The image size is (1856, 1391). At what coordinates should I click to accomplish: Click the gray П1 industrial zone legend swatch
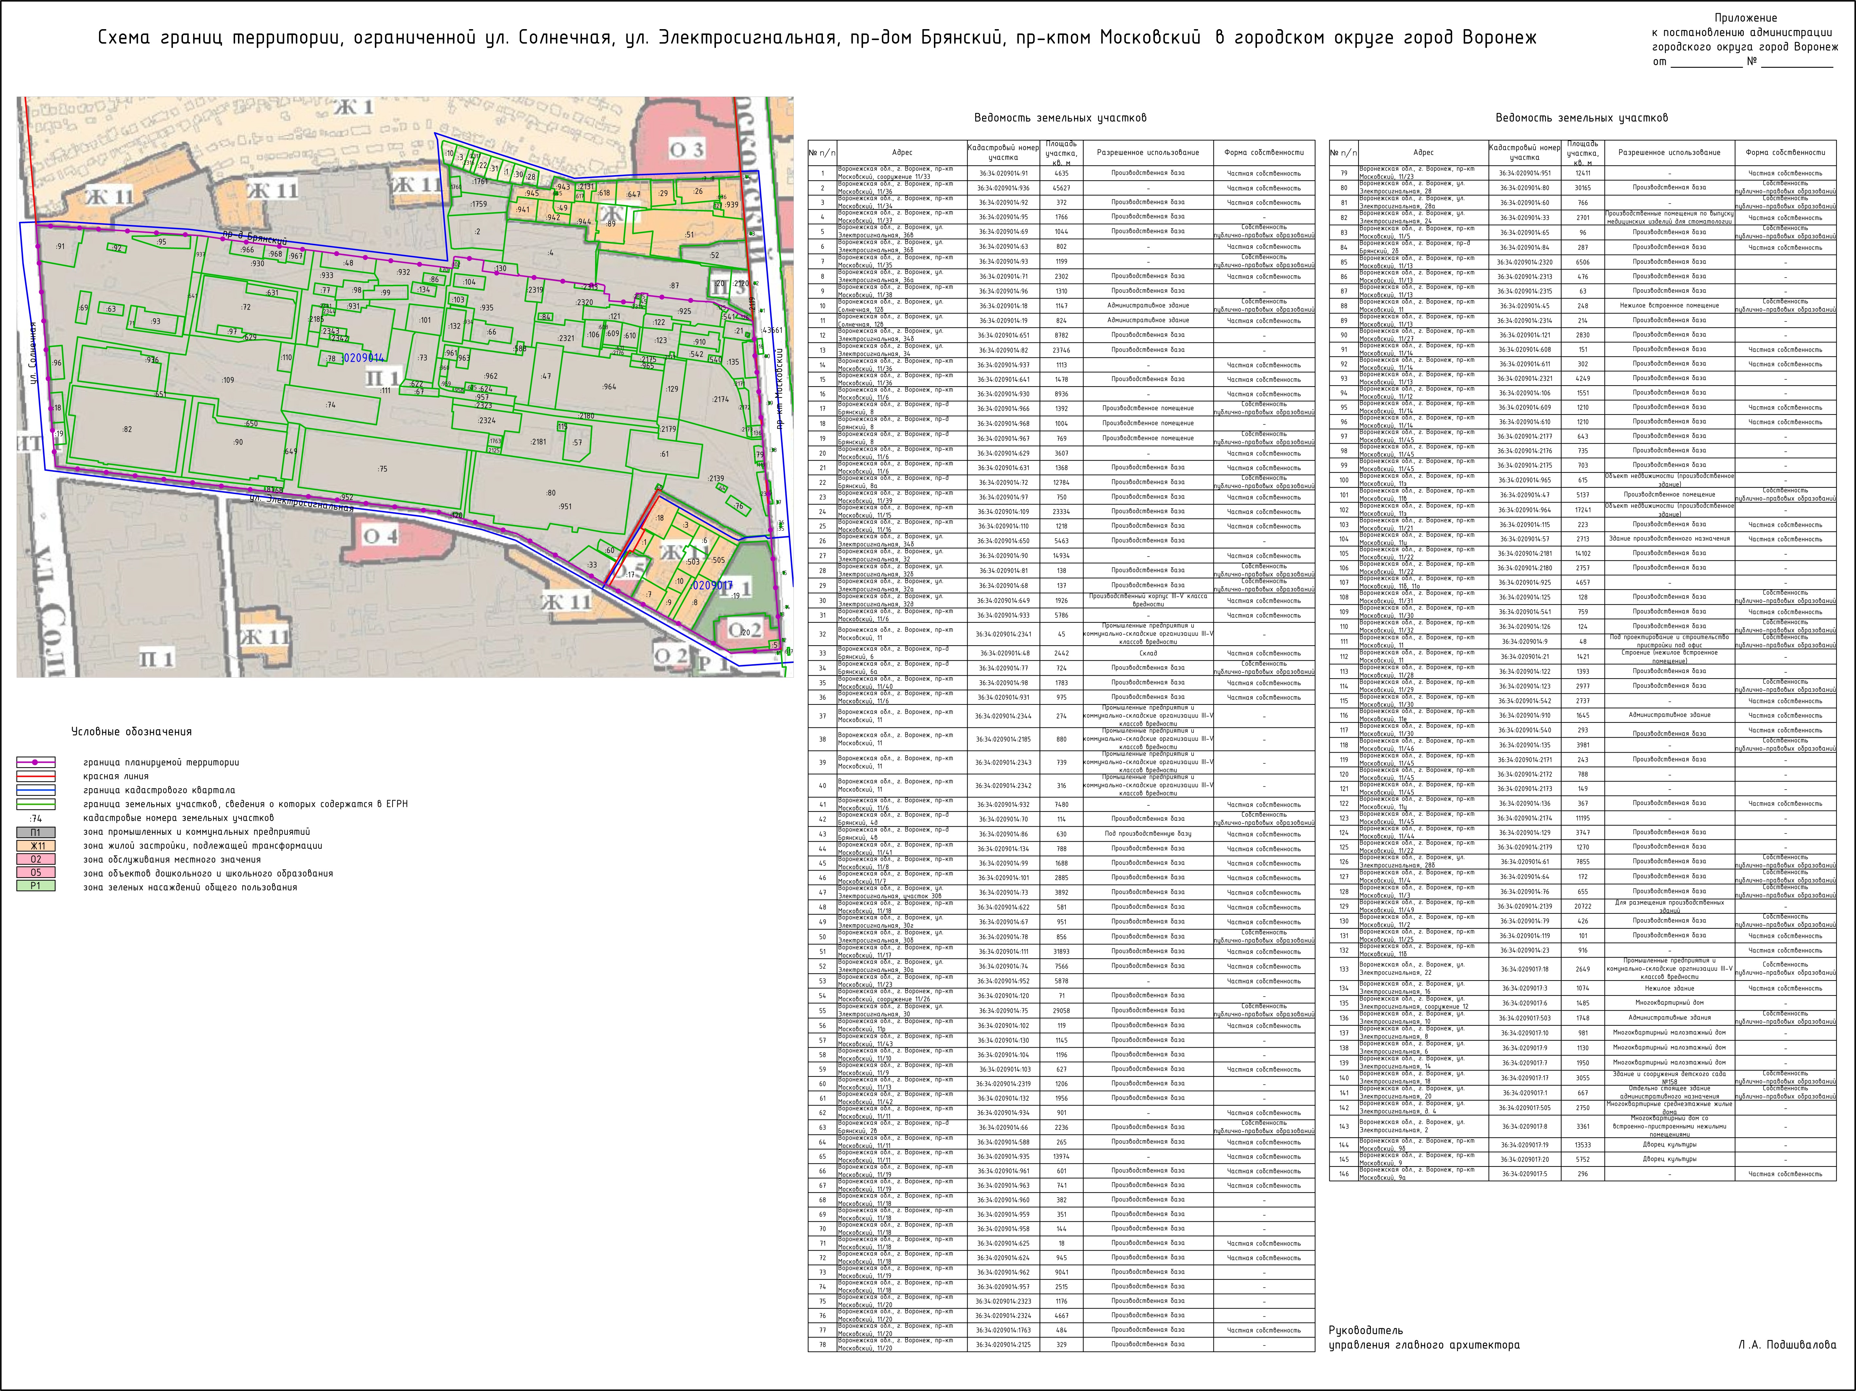click(x=35, y=832)
